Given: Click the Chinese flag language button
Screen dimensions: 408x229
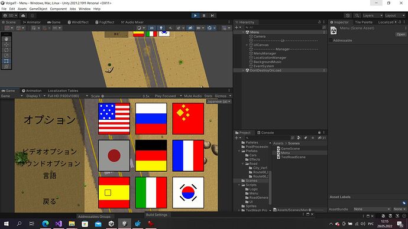Looking at the screenshot, I should [188, 119].
